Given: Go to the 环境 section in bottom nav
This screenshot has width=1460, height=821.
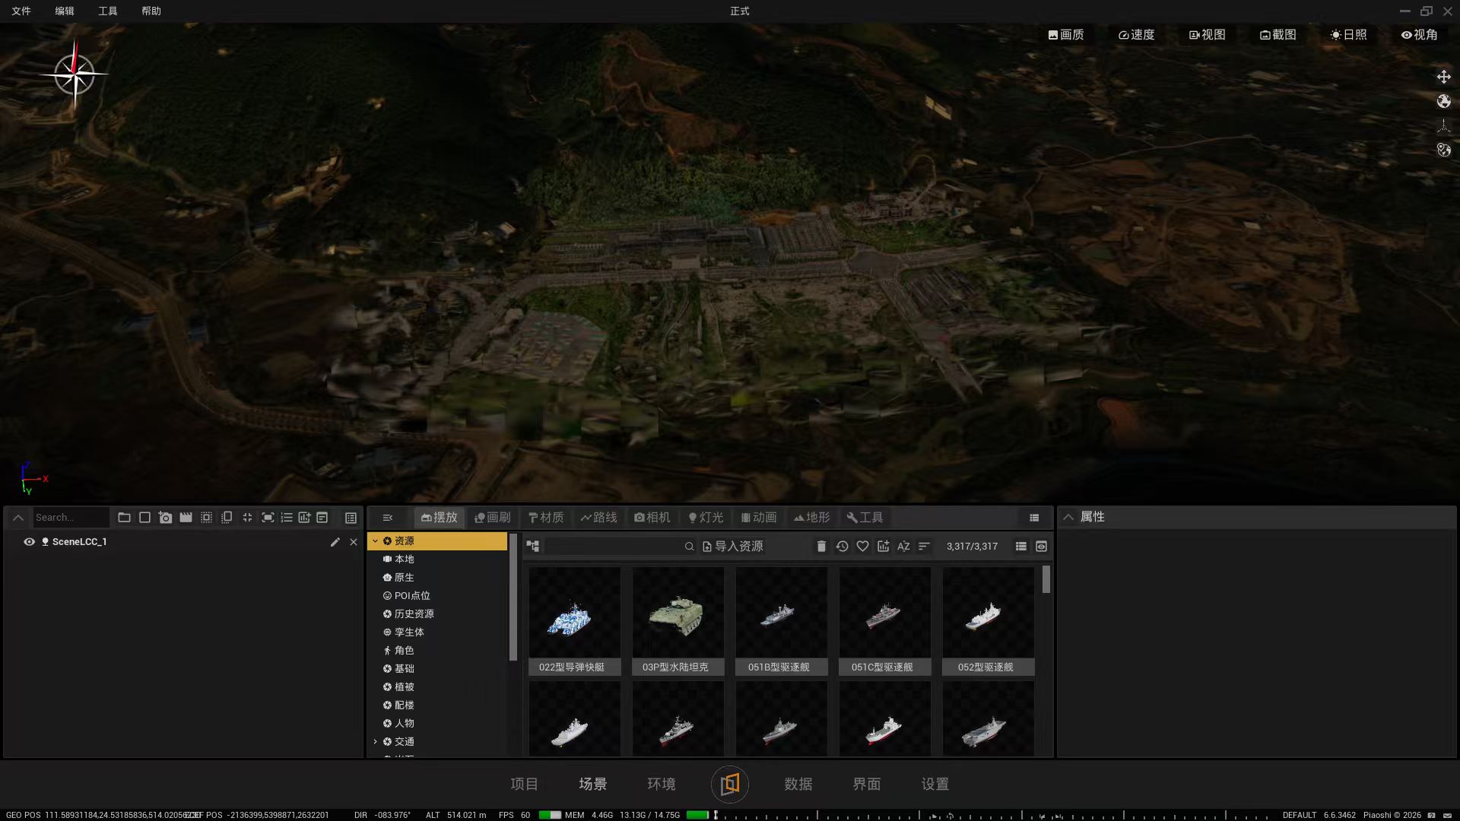Looking at the screenshot, I should click(662, 785).
